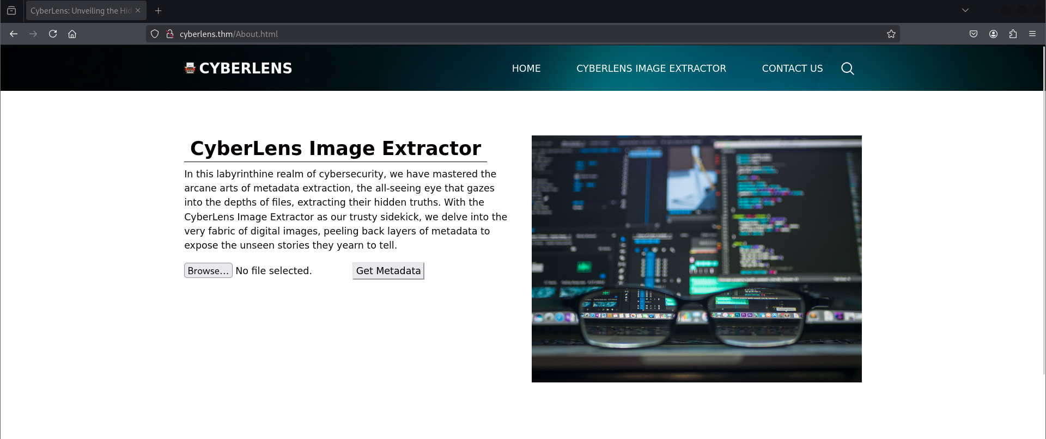Show tracking protection shield info
The width and height of the screenshot is (1046, 439).
tap(155, 34)
